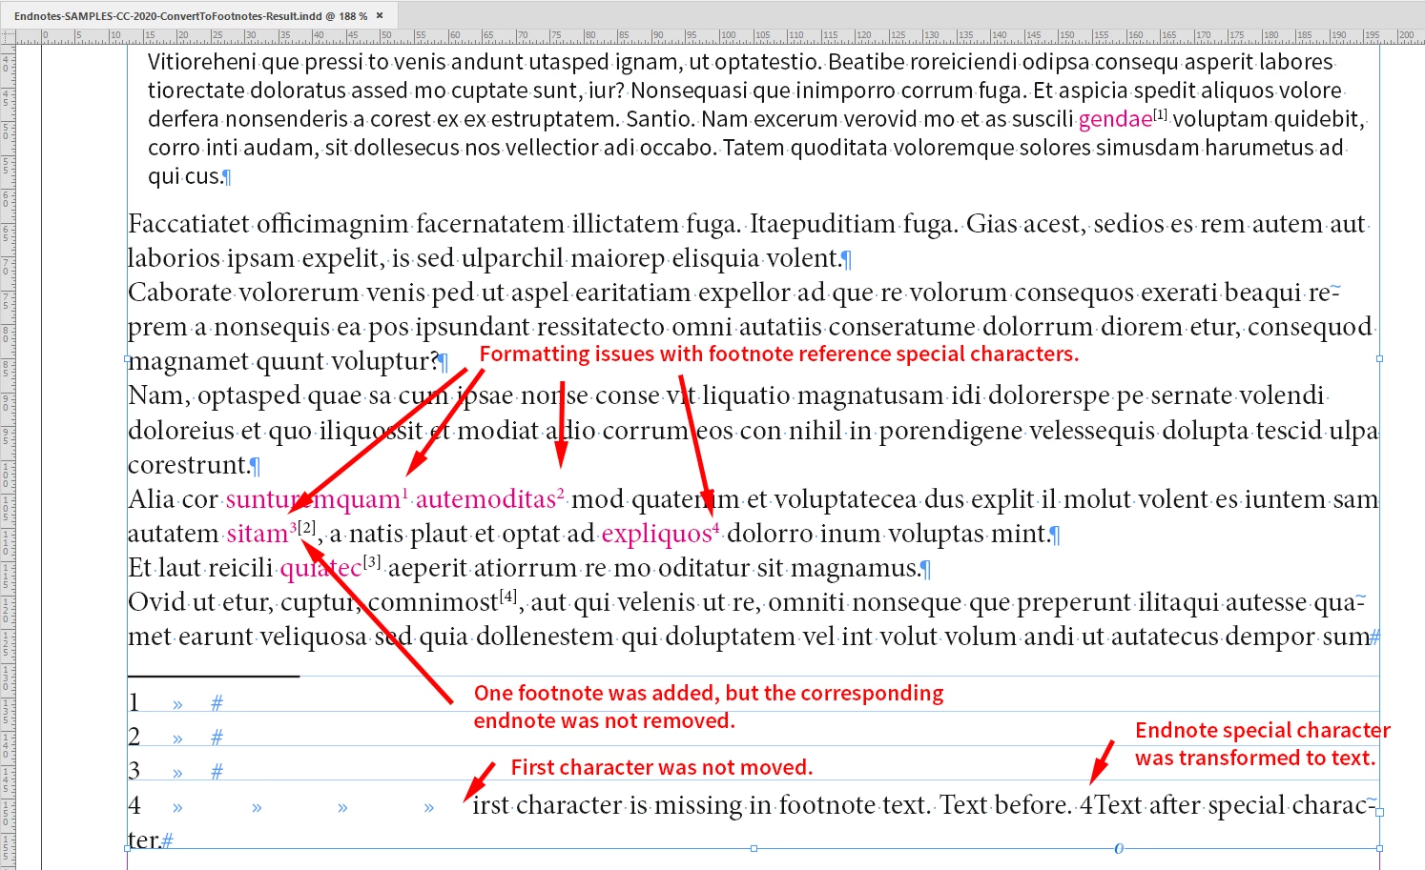Click the 100 mark on horizontal ruler
1425x870 pixels.
coord(730,35)
